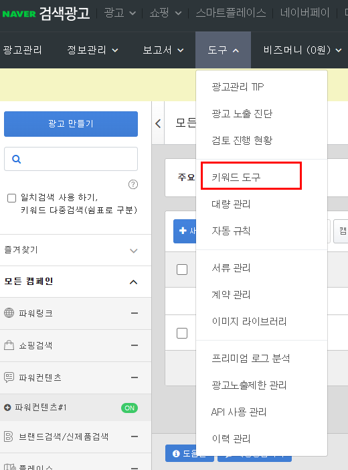Image resolution: width=348 pixels, height=470 pixels.
Task: Click the plus icon beside 파워컨텐츠#1
Action: coord(7,408)
